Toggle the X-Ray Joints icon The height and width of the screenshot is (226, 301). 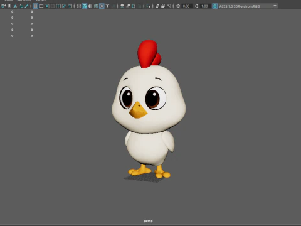pos(169,6)
